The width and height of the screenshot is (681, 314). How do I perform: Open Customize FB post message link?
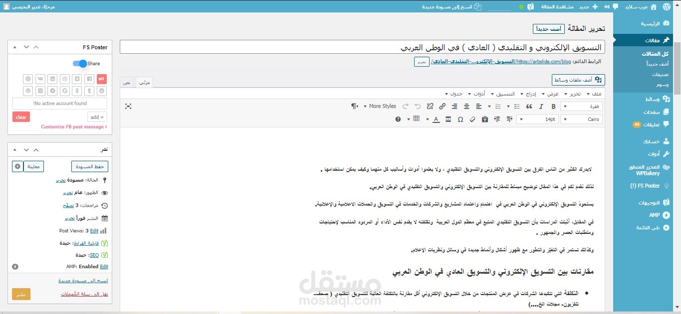tap(74, 127)
